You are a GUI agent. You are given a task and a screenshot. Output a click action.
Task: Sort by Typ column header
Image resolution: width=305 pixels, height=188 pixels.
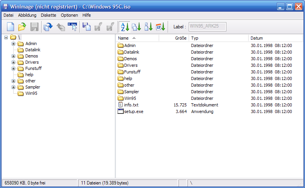pyautogui.click(x=219, y=38)
